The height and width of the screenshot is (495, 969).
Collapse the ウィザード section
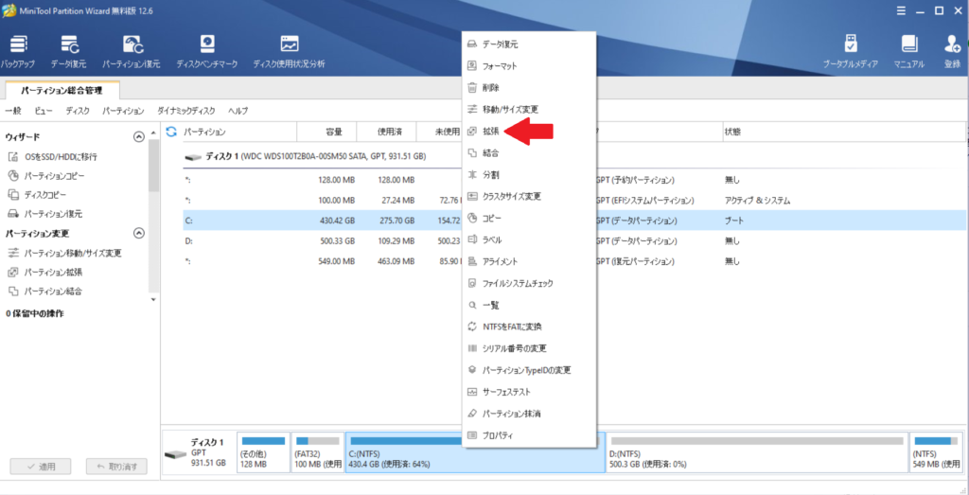pos(139,136)
